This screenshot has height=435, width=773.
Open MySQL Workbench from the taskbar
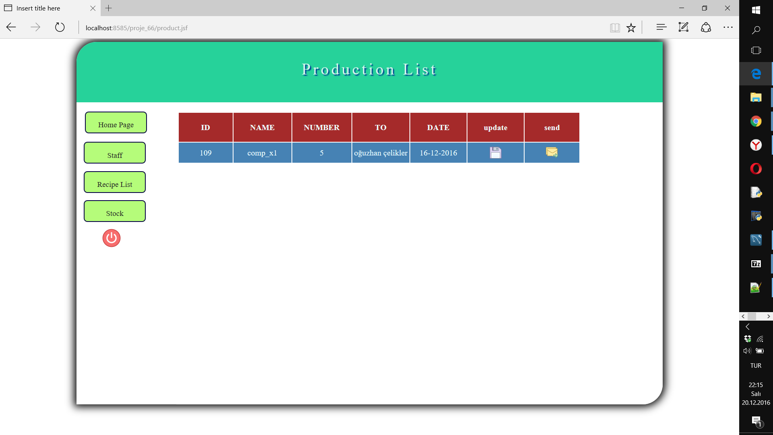tap(756, 240)
